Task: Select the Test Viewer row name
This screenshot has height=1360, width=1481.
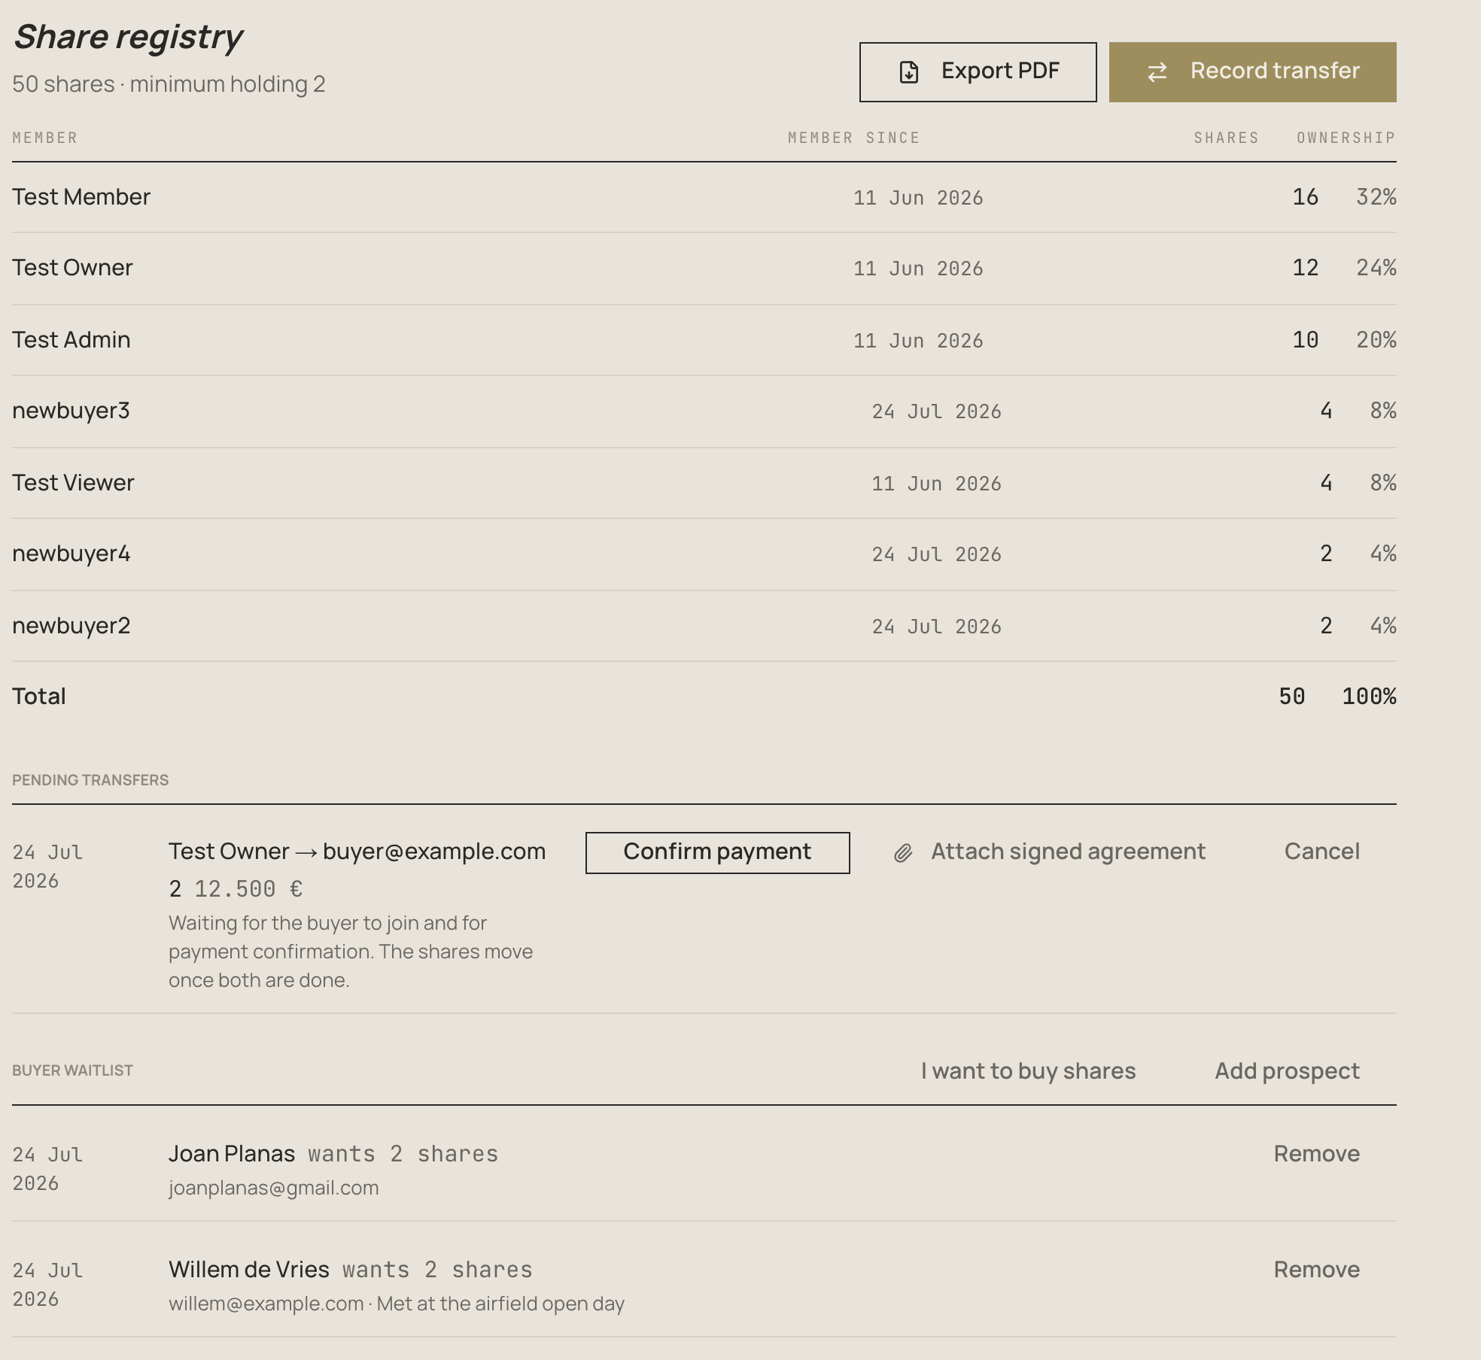Action: (73, 483)
